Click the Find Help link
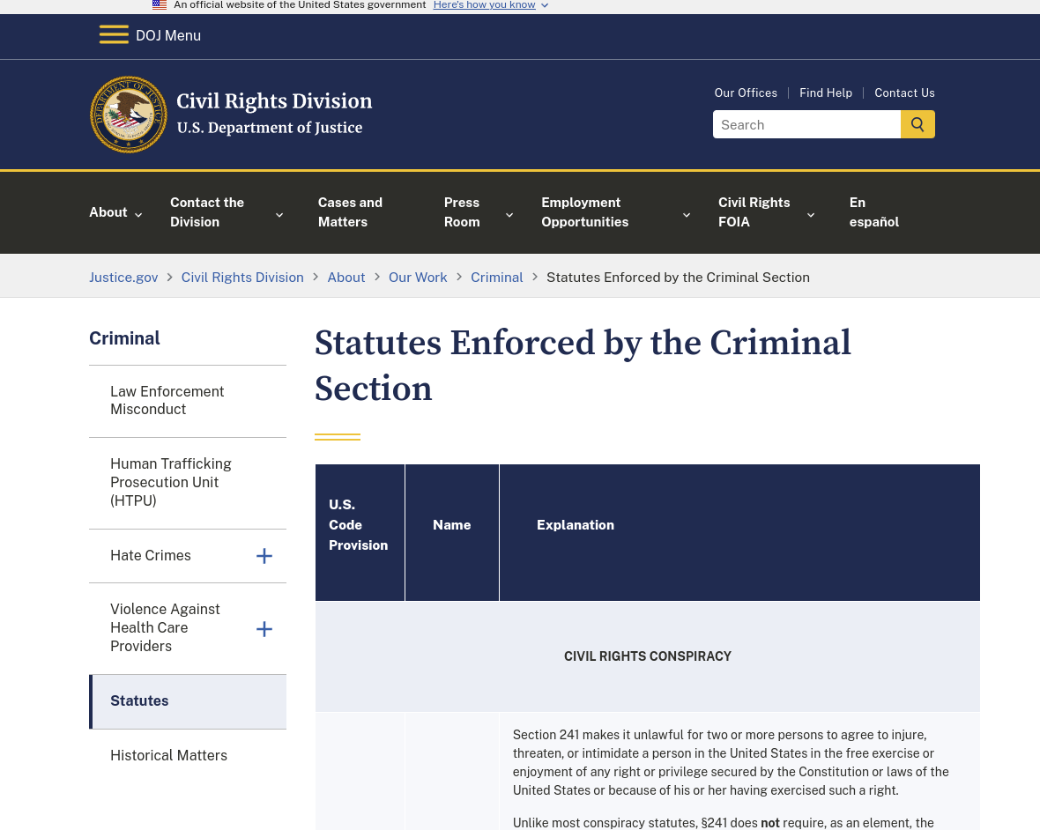The image size is (1040, 830). click(x=826, y=93)
